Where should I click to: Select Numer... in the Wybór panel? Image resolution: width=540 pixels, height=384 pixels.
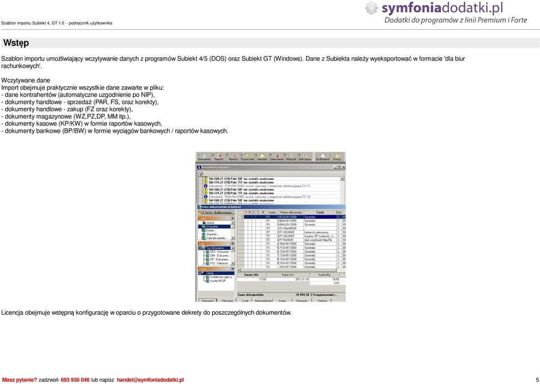click(210, 231)
